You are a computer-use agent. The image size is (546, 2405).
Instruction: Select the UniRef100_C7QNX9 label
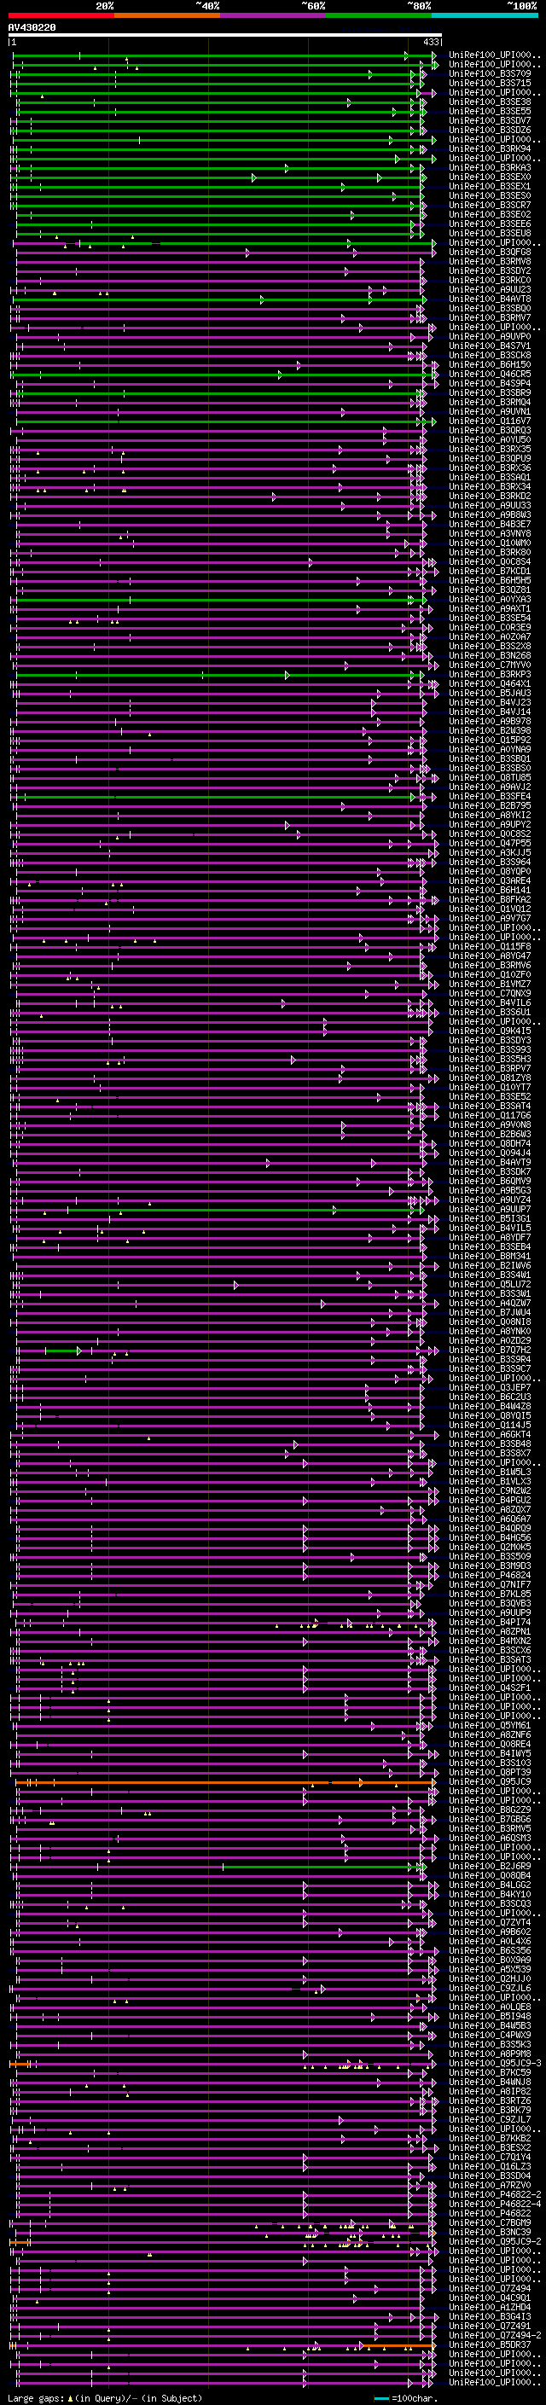point(490,992)
